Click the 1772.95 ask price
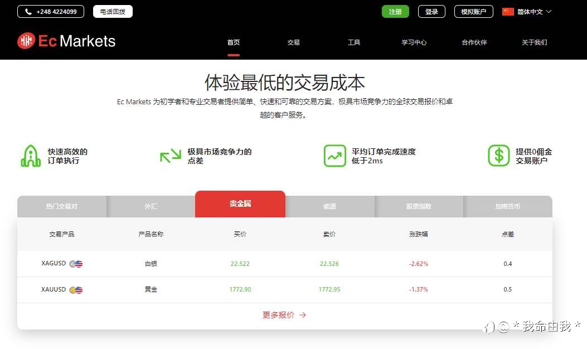Screen dimensions: 587x349 coord(329,289)
